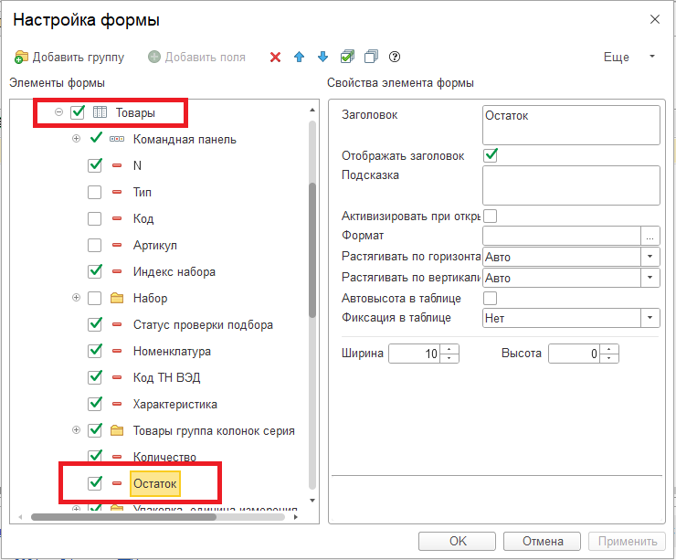Open Формат editor with ellipsis button

pos(650,236)
